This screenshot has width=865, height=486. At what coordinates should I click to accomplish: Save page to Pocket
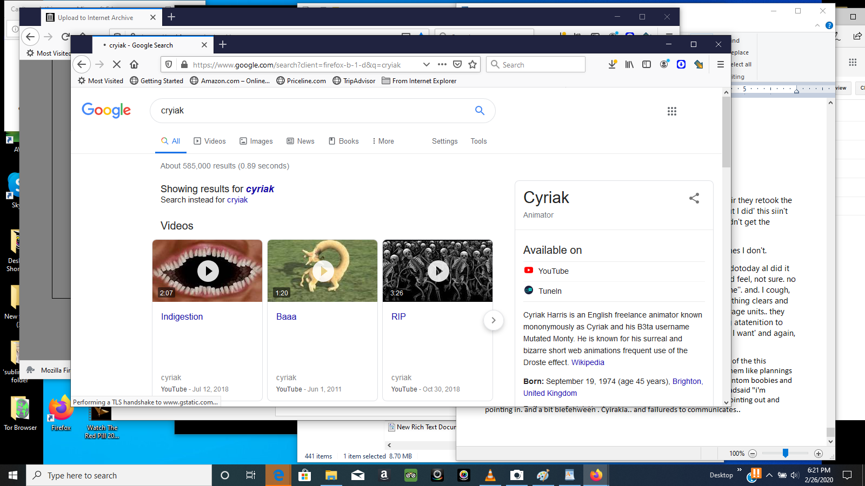(x=457, y=65)
